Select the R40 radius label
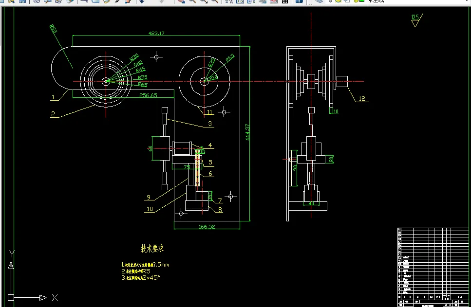This screenshot has height=307, width=471. [138, 64]
